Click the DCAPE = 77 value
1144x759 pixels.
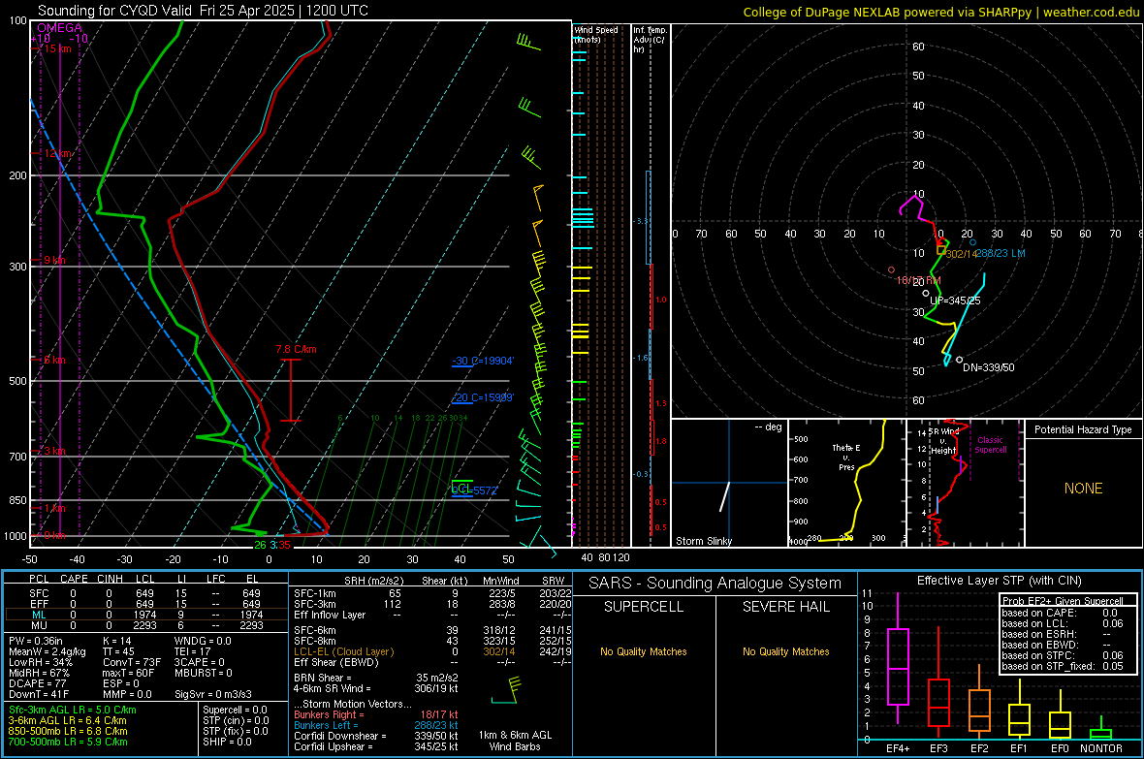pyautogui.click(x=38, y=683)
